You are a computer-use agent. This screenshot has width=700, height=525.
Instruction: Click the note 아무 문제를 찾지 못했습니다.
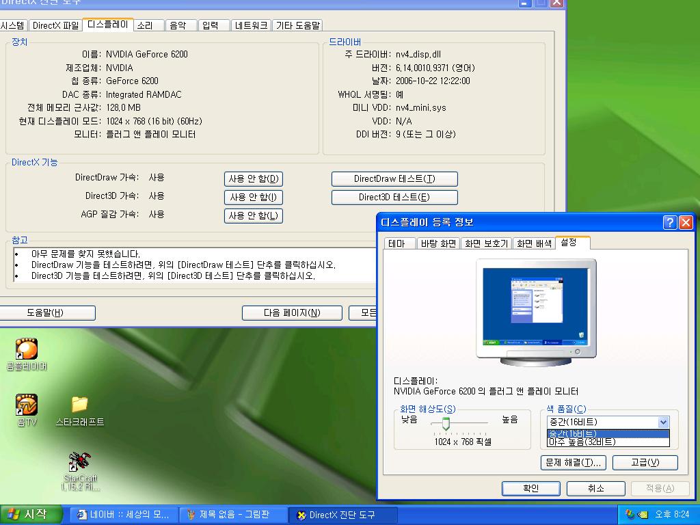[85, 254]
